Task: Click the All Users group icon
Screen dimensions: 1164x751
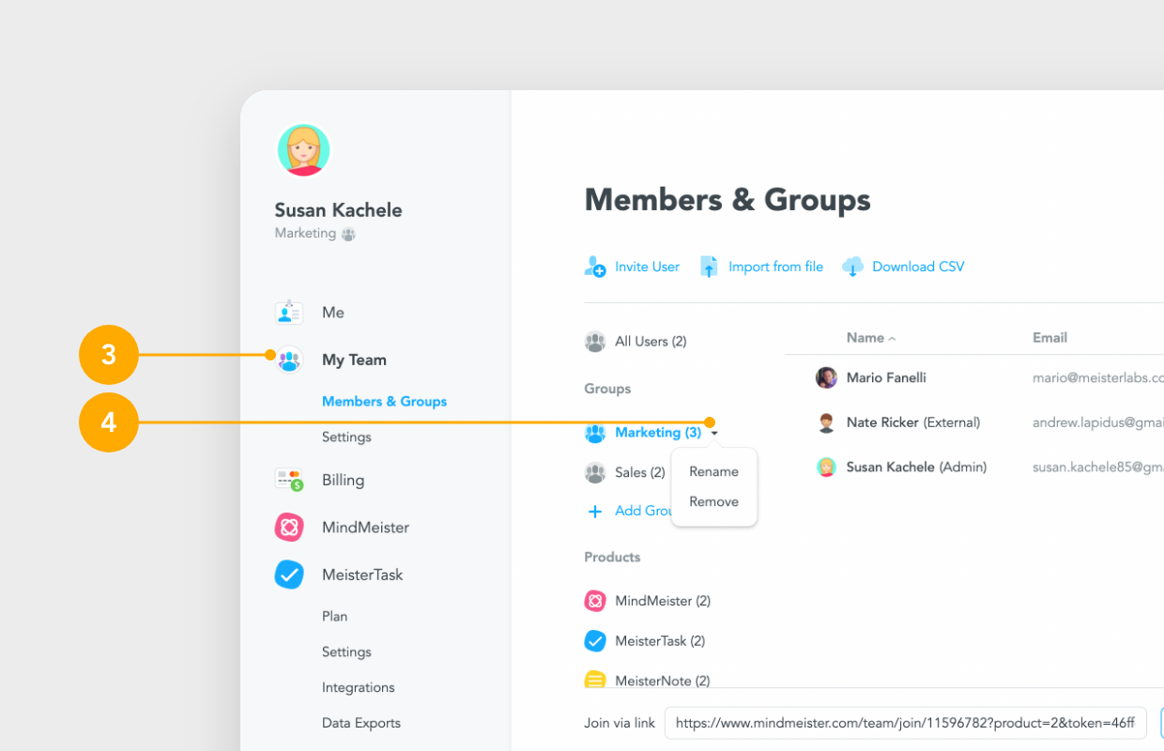Action: (x=595, y=342)
